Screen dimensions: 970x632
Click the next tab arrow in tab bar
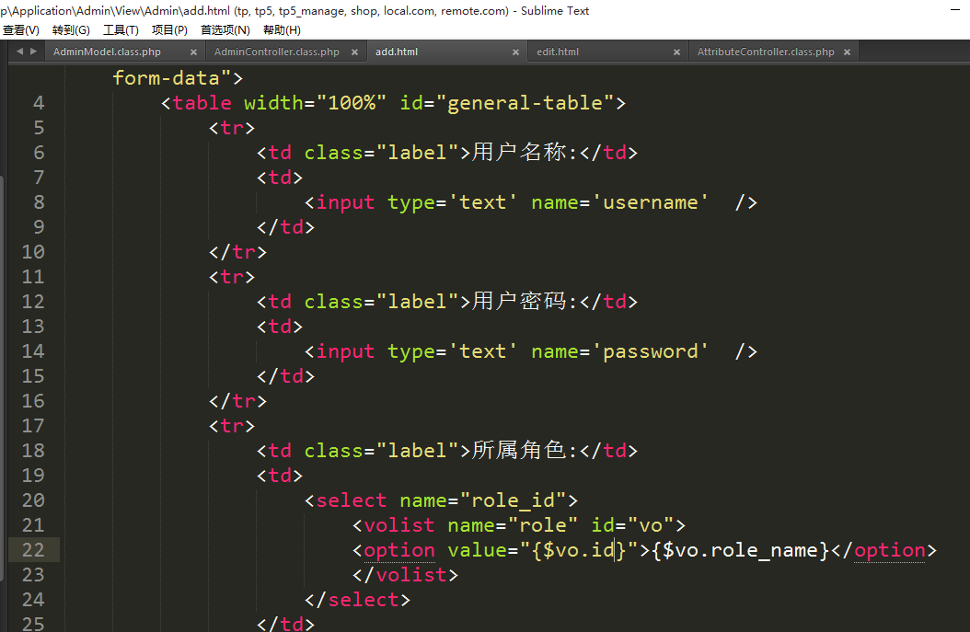[34, 52]
